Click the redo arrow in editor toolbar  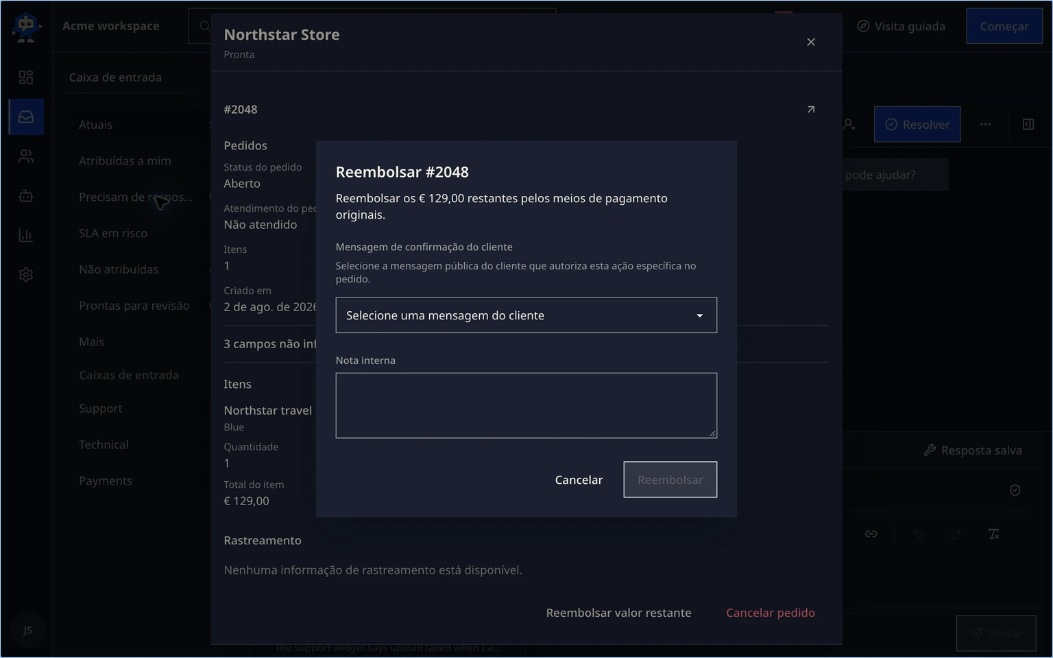[x=956, y=534]
